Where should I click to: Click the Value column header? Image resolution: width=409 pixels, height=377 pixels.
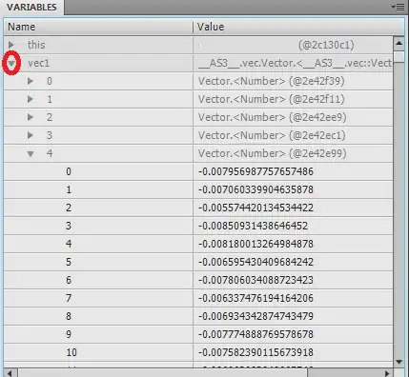pos(298,27)
